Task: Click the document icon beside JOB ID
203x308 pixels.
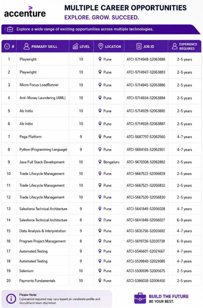Action: pyautogui.click(x=139, y=46)
